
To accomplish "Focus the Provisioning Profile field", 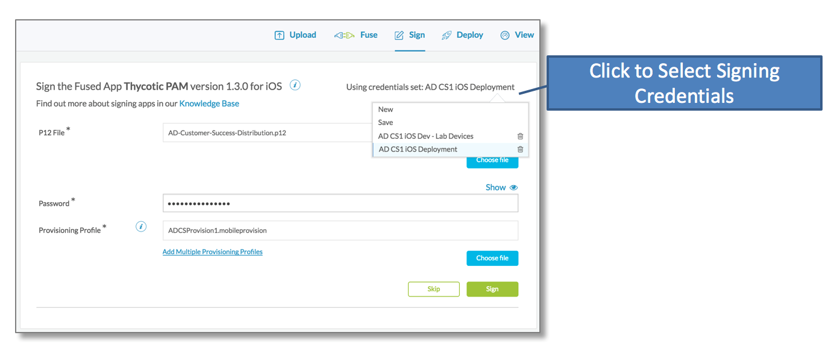I will [340, 230].
